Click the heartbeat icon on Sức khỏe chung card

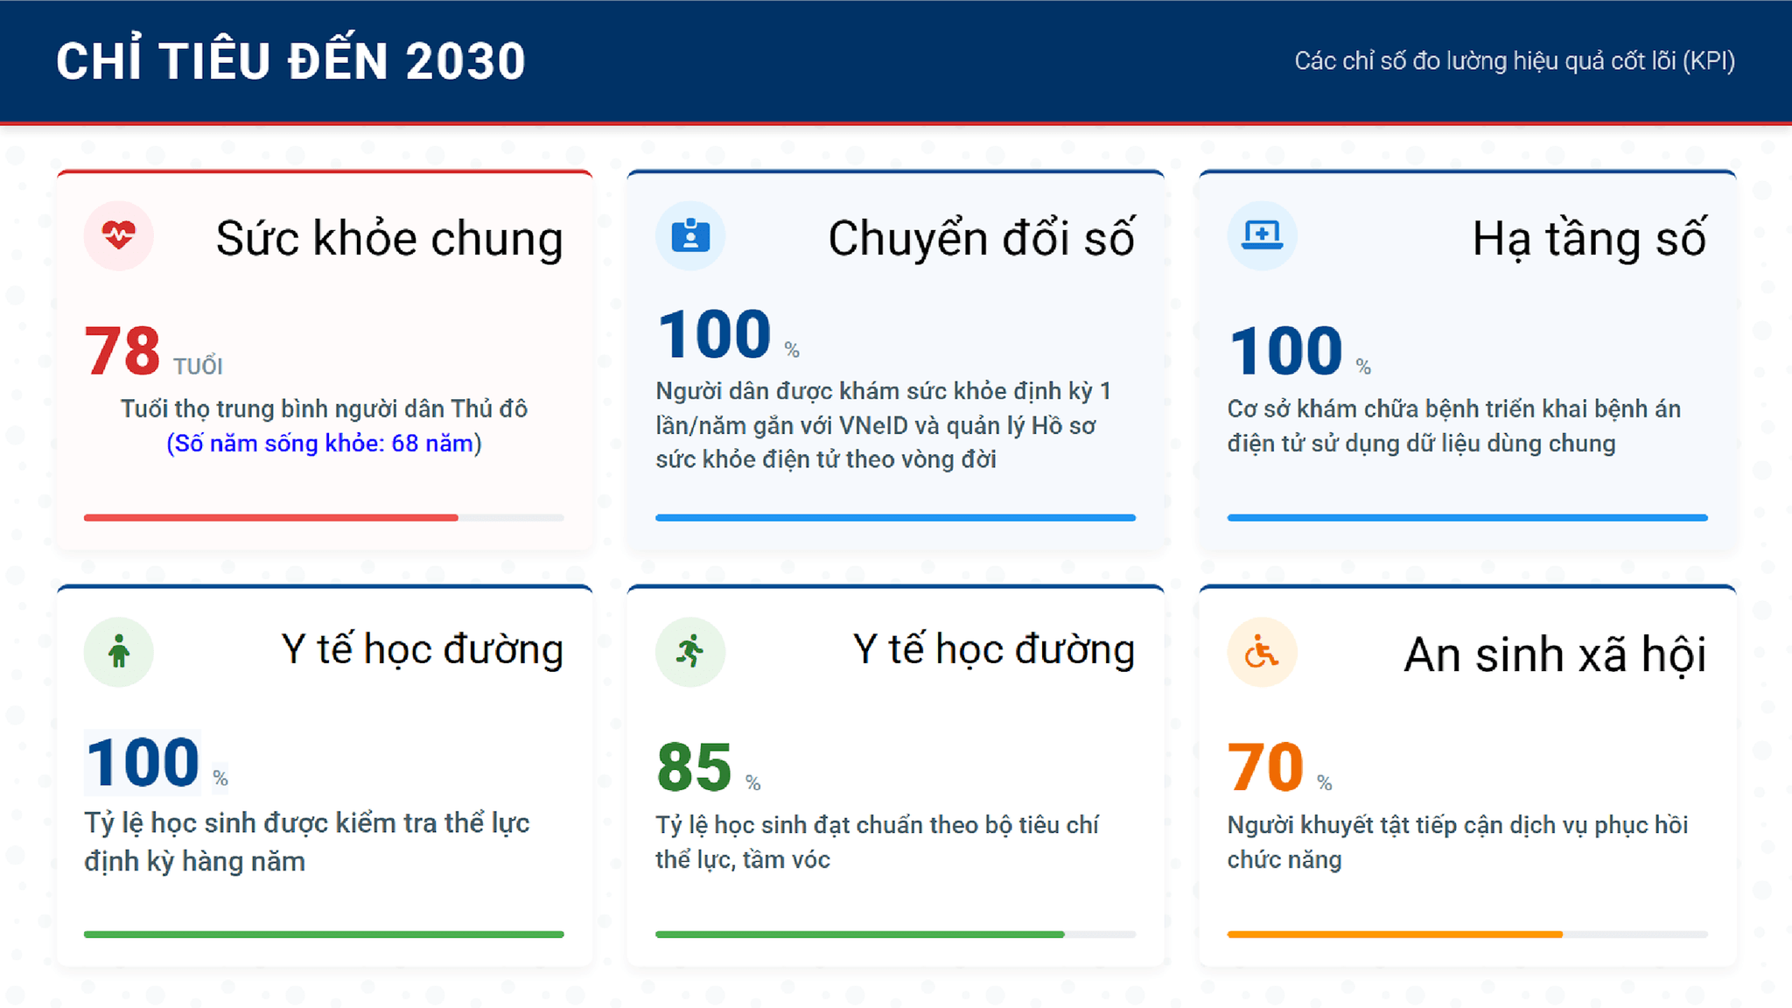119,235
